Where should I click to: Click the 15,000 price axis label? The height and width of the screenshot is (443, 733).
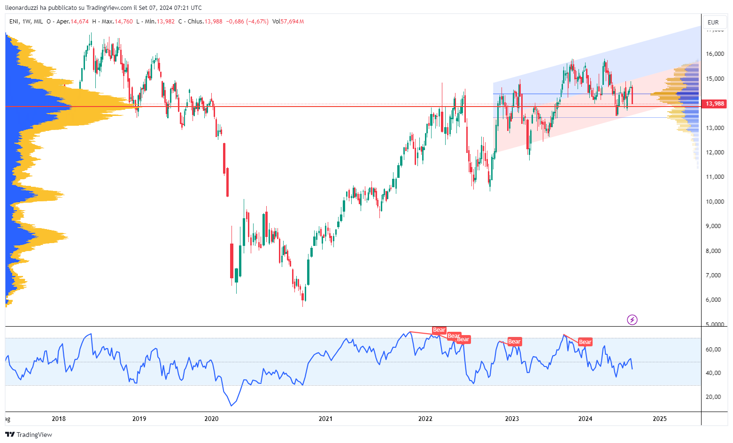[715, 79]
